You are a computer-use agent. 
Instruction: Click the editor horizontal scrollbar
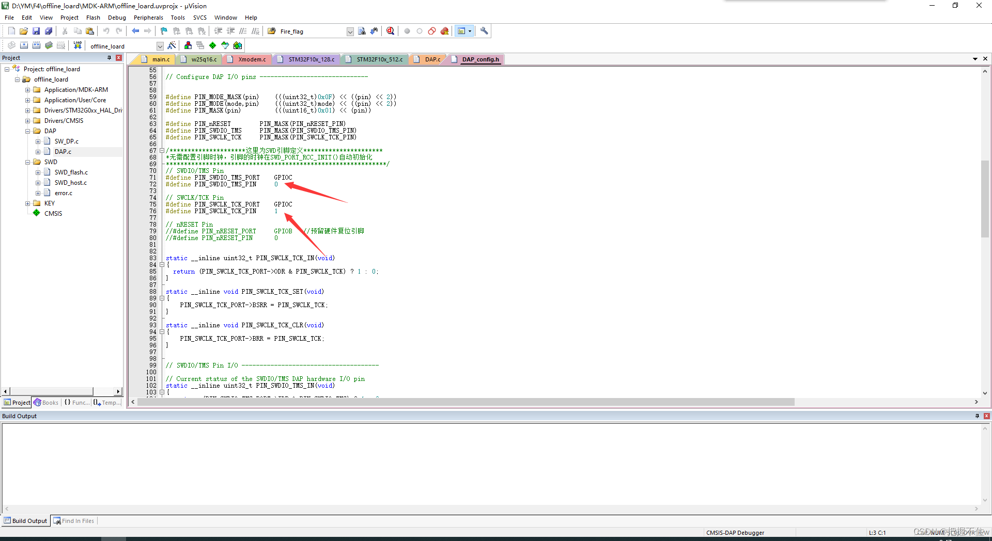point(466,402)
